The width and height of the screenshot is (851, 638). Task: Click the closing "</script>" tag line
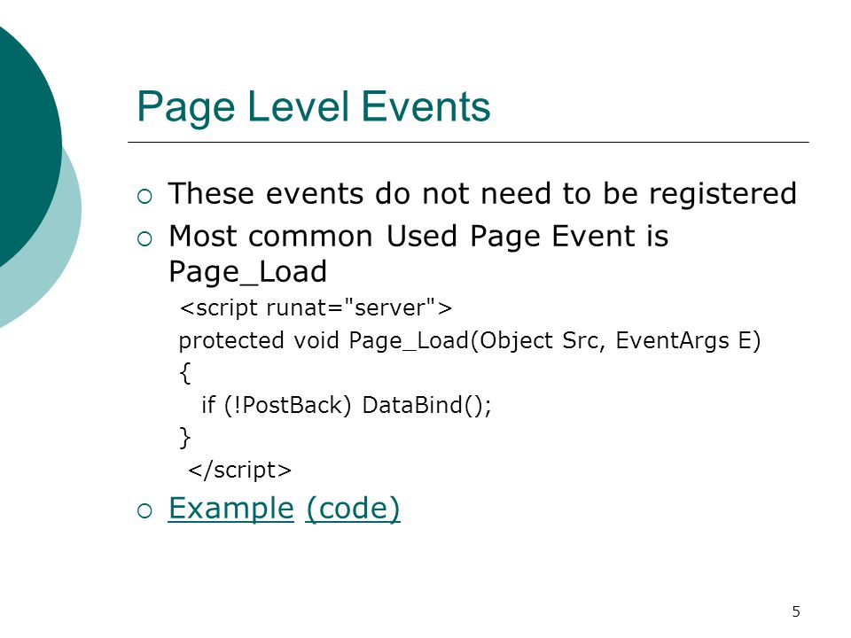[x=239, y=470]
